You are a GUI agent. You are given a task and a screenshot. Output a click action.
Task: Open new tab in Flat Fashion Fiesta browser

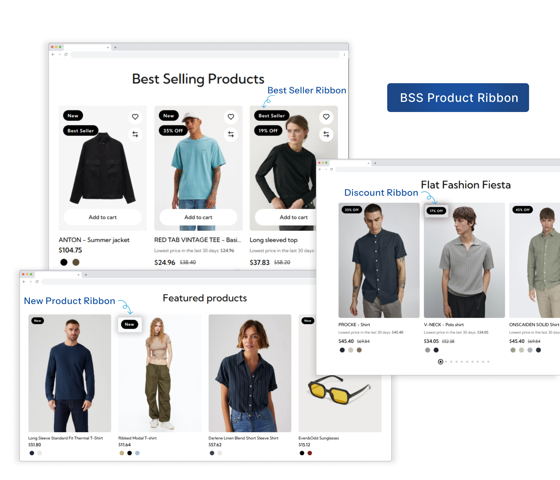click(375, 163)
